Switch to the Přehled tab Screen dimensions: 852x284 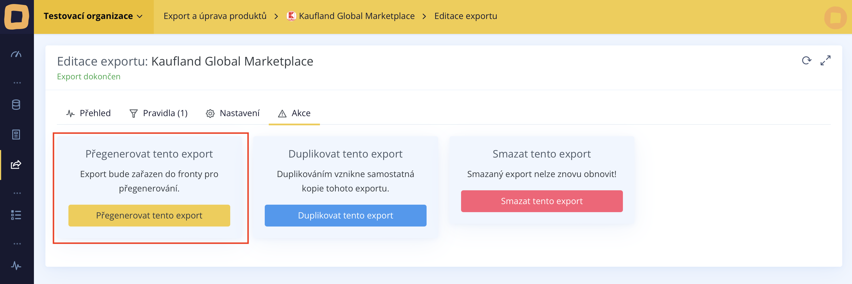[x=89, y=114]
